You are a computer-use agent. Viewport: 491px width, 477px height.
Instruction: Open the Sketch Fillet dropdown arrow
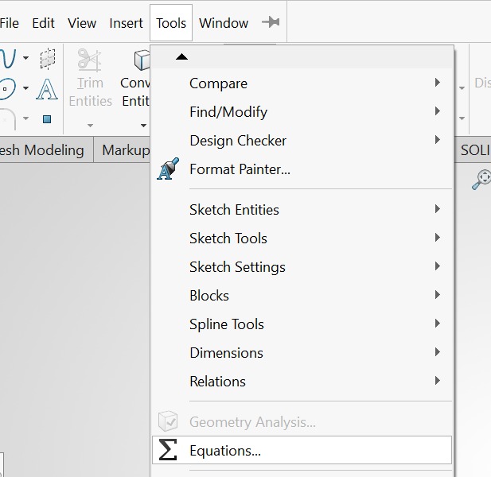26,118
